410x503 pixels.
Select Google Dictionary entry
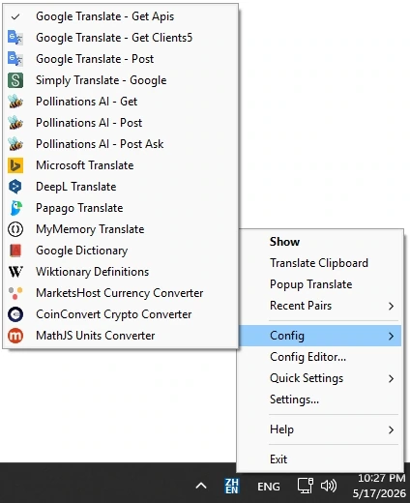click(121, 251)
